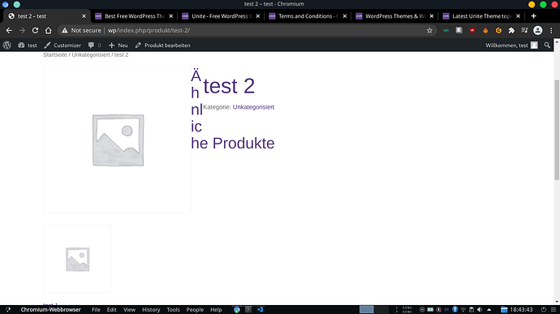Viewport: 560px width, 314px height.
Task: Click the red shield extension icon
Action: click(472, 31)
